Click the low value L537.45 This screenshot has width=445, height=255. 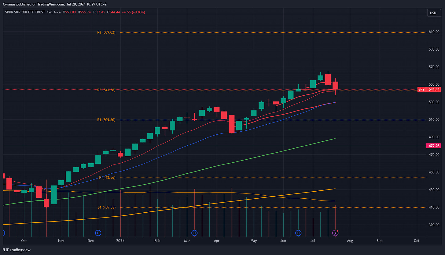click(x=99, y=12)
